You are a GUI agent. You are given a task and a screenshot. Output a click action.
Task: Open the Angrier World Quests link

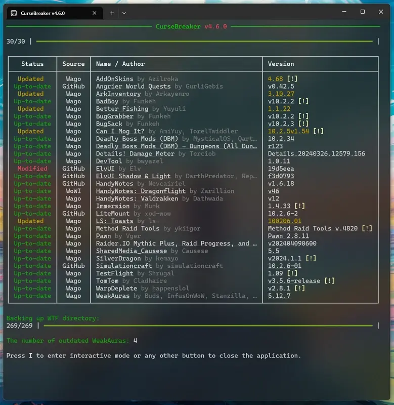133,86
